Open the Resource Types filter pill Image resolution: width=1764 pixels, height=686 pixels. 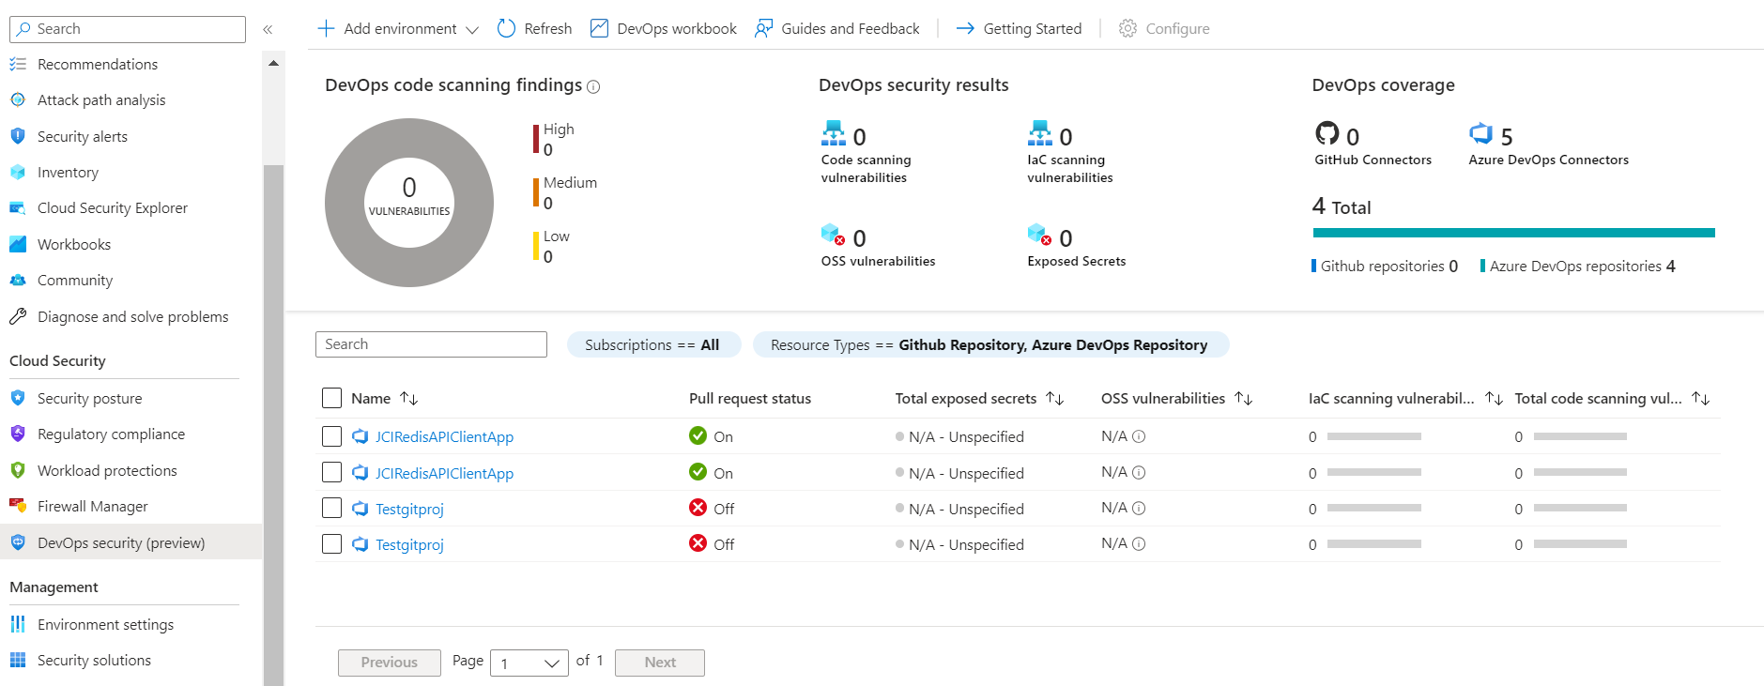point(990,344)
